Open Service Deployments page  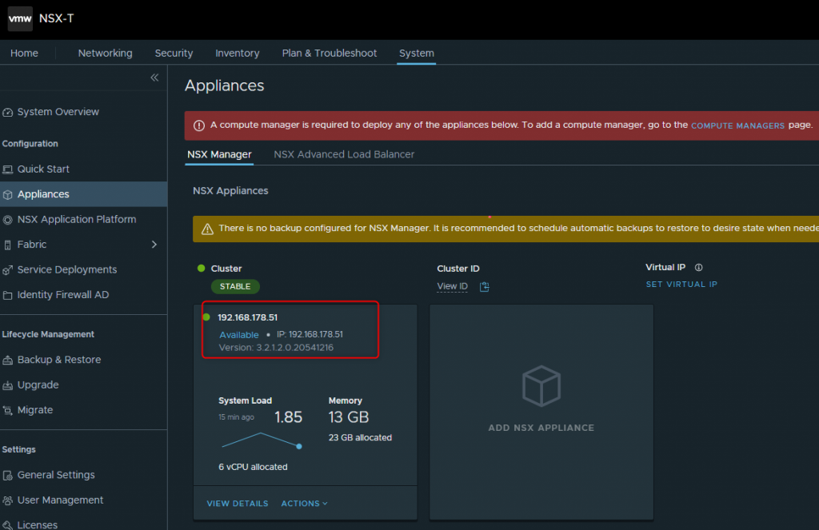tap(67, 269)
